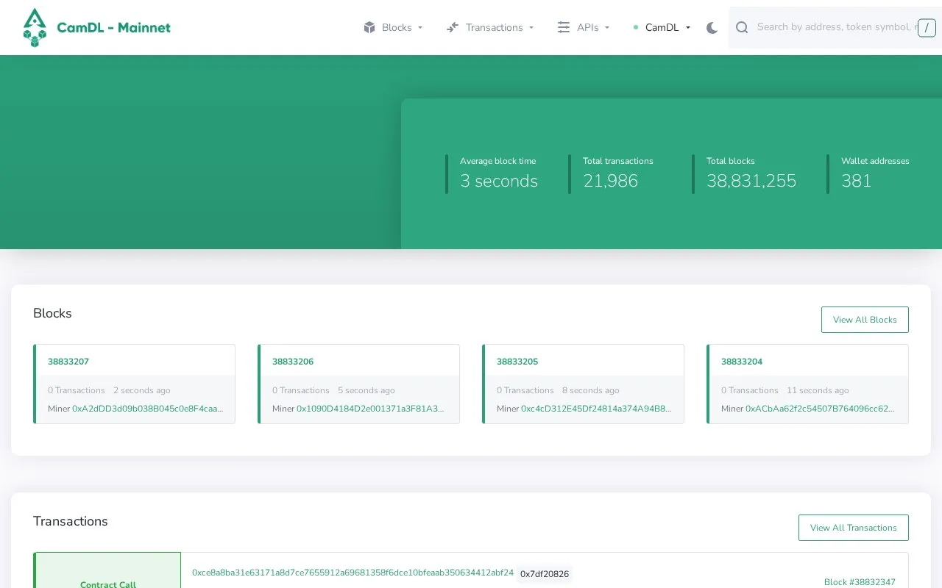Open the APIs menu label
Screen dimensions: 942x588
point(588,27)
